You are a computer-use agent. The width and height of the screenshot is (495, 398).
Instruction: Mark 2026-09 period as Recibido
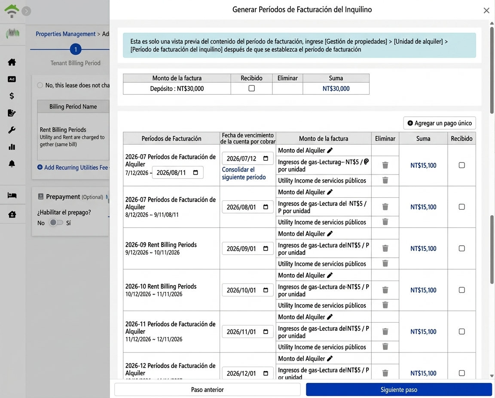(461, 248)
